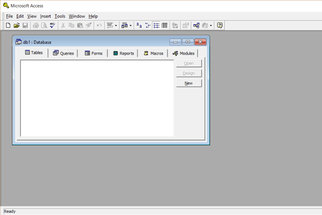Click the Copy toolbar icon

click(x=72, y=25)
